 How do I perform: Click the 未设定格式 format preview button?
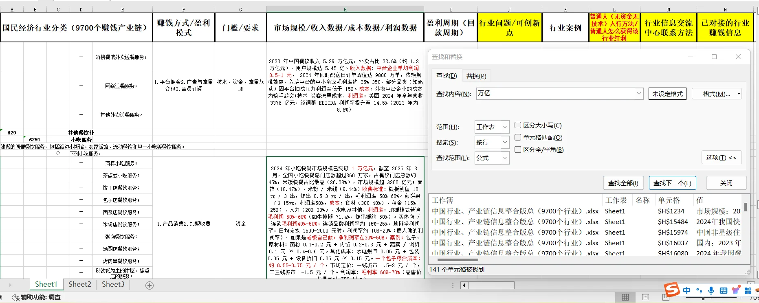[667, 94]
